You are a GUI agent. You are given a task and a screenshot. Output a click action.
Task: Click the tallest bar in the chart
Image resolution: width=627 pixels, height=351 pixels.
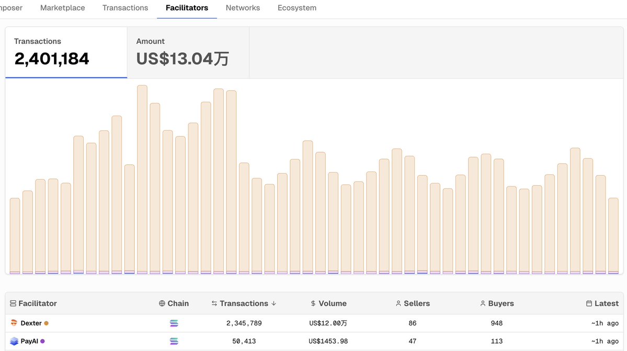click(142, 179)
